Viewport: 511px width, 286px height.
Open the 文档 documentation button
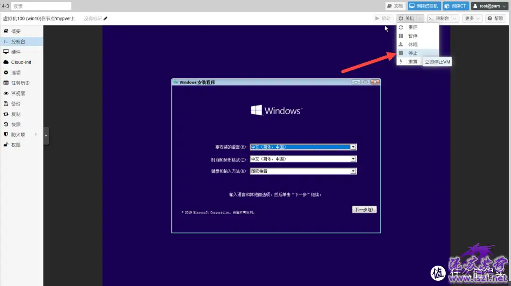395,6
